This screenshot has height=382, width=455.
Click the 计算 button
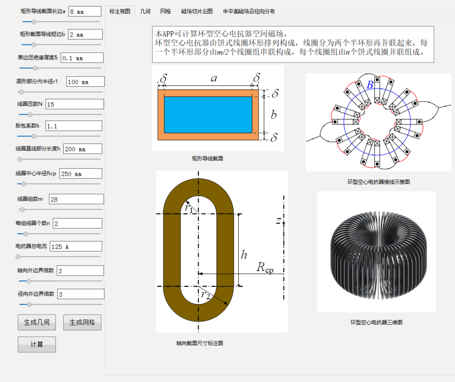tap(37, 345)
